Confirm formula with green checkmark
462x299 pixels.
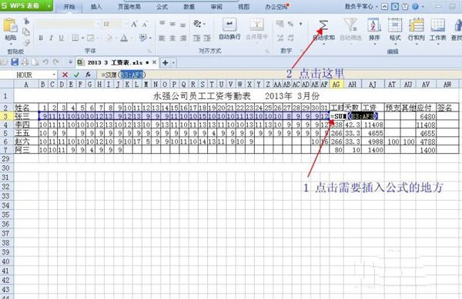[x=76, y=75]
